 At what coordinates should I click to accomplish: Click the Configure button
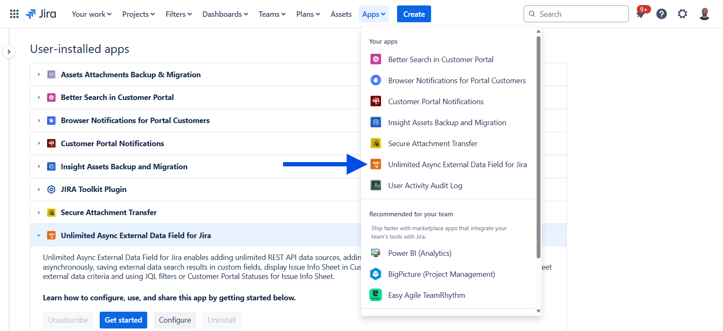coord(175,320)
